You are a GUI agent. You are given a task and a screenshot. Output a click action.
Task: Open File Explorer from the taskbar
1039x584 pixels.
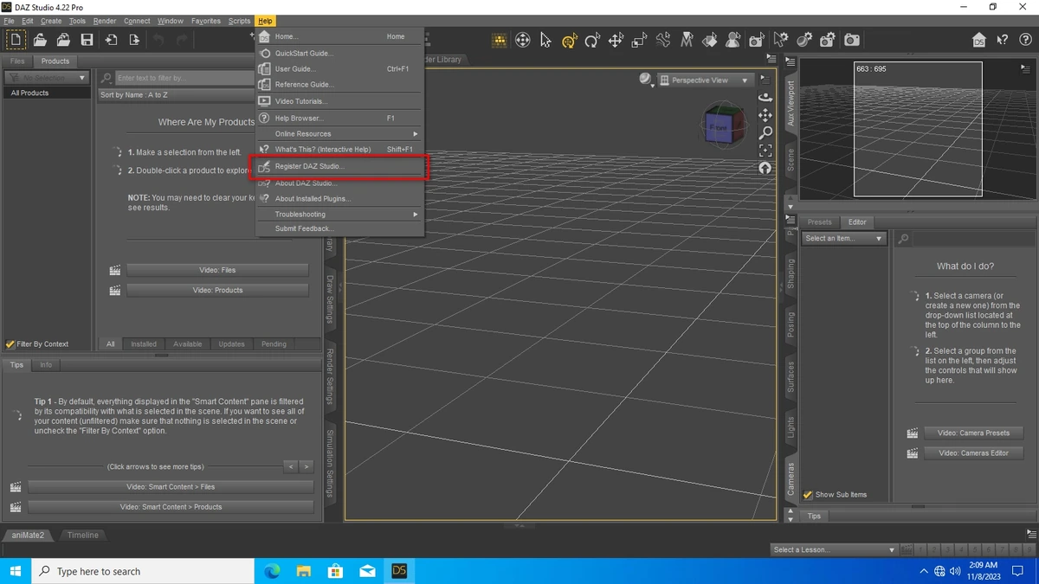coord(304,571)
